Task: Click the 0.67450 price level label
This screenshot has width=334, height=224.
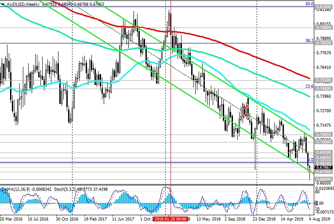Action: tap(324, 171)
